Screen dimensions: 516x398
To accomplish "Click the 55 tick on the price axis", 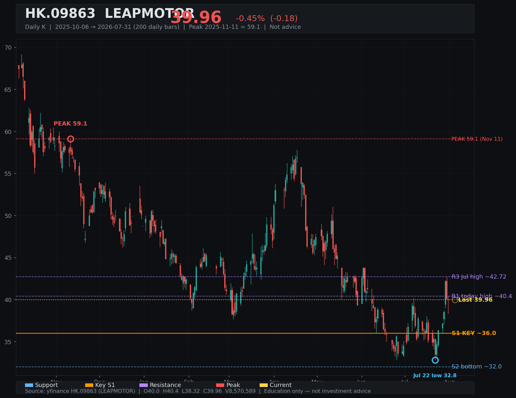I will (8, 174).
